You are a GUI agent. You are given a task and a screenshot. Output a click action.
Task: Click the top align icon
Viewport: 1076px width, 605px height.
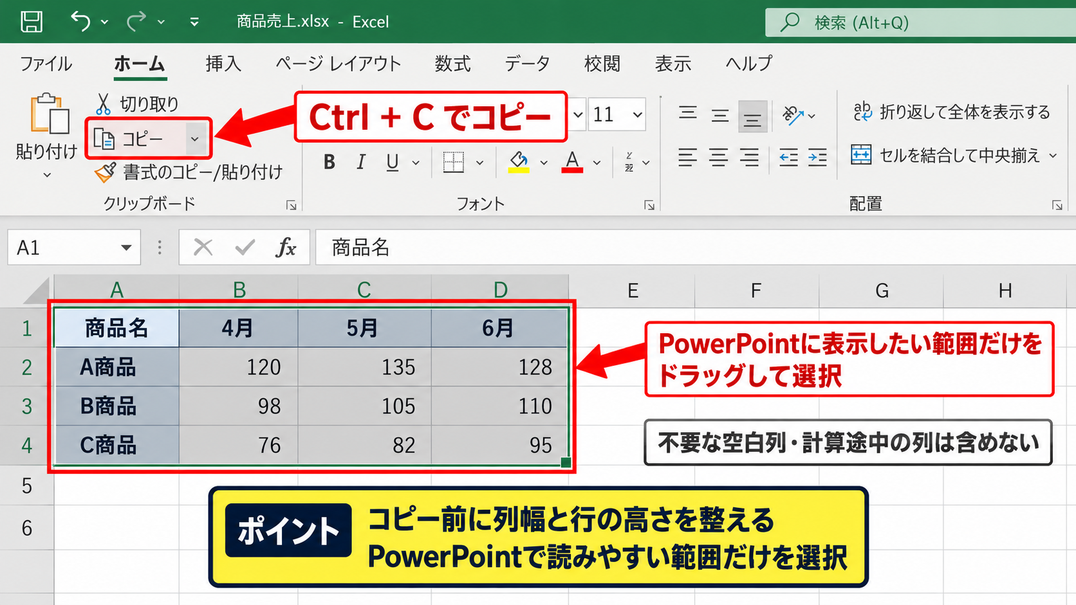688,114
